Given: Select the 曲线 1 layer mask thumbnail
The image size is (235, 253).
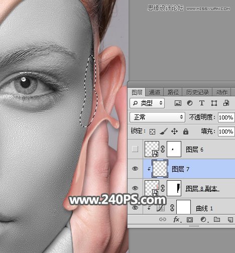Looking at the screenshot, I should 184,207.
